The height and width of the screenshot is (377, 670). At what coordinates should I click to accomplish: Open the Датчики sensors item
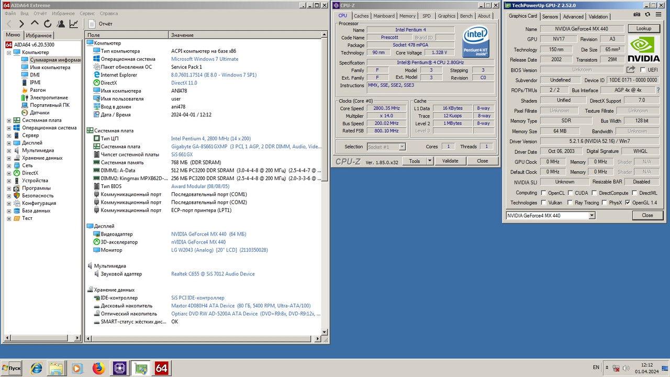[x=40, y=113]
